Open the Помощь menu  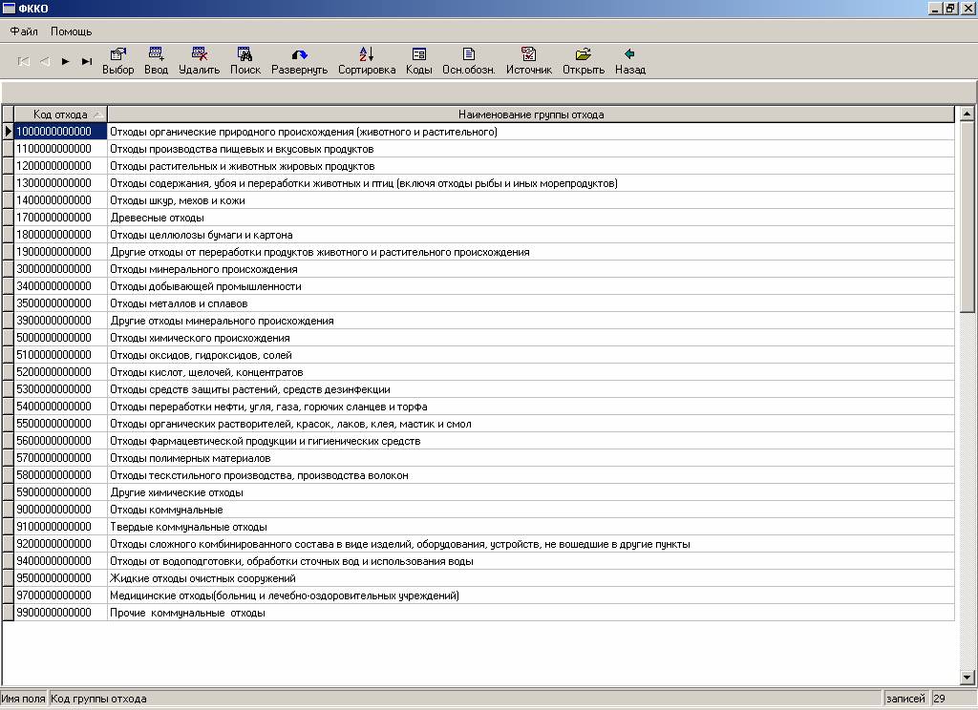click(x=71, y=31)
